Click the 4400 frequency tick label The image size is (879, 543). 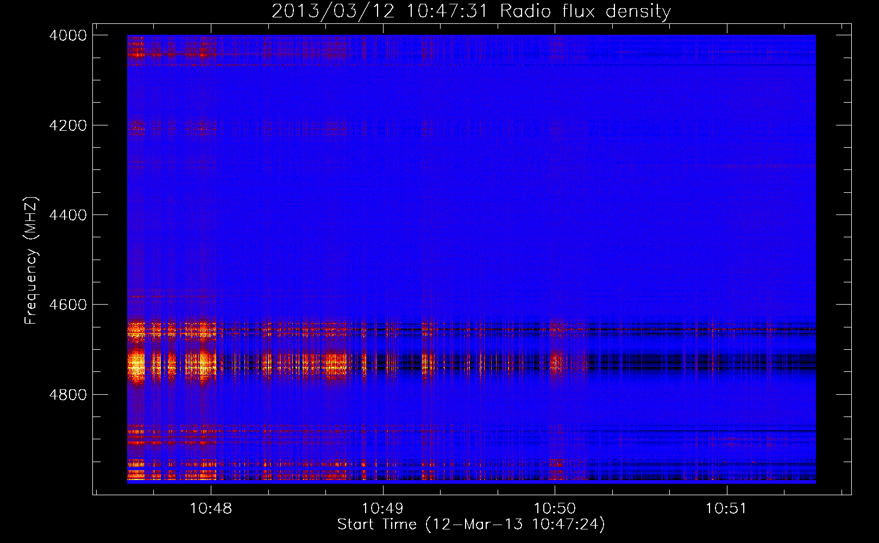coord(68,215)
